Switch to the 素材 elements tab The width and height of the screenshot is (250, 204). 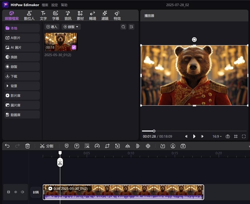80,16
